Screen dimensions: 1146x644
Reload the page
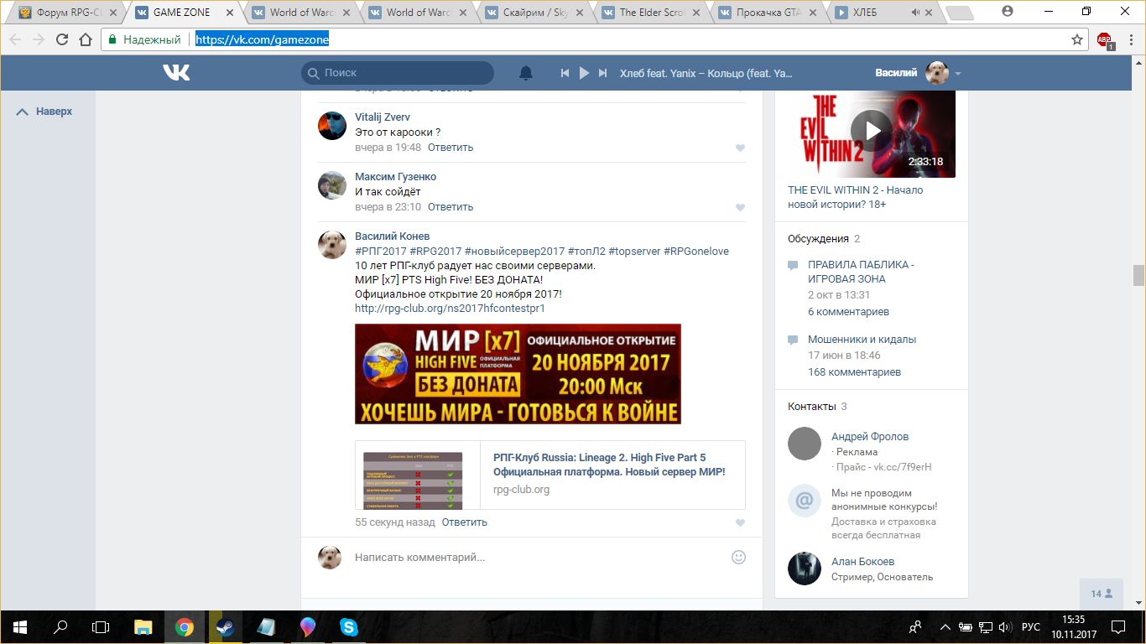click(61, 39)
